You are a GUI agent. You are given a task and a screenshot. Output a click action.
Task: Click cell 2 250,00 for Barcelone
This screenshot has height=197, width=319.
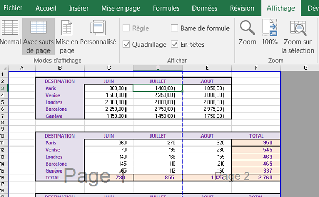point(109,109)
